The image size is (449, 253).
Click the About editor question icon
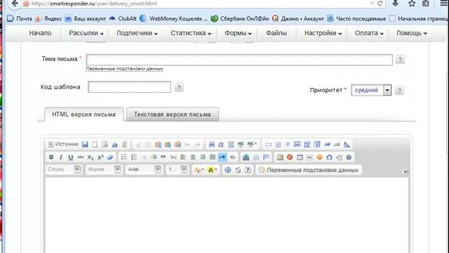click(248, 170)
